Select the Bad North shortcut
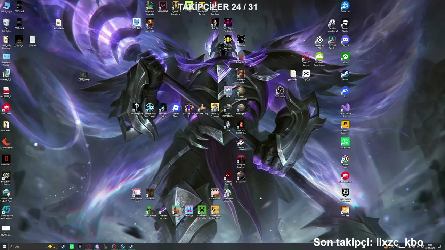Viewport: 445px width, 250px height. click(228, 195)
